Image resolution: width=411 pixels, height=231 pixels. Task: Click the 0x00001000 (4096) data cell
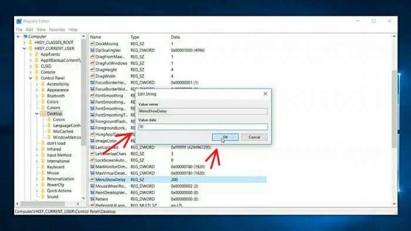coord(188,50)
